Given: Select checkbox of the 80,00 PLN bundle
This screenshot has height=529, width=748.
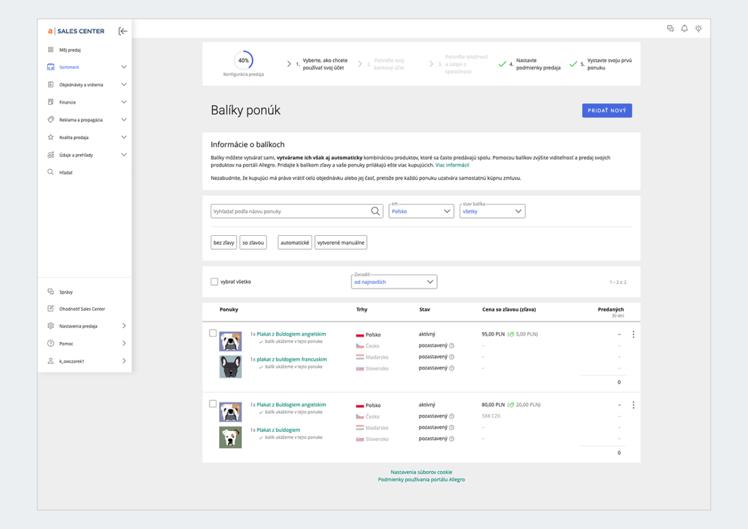Looking at the screenshot, I should (213, 404).
